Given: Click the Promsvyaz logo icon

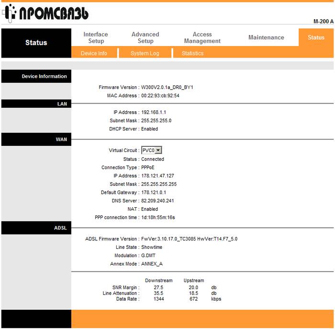Looking at the screenshot, I should coord(10,14).
